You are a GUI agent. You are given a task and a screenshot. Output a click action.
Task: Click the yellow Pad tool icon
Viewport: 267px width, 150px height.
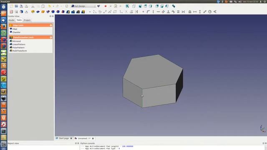(33, 12)
